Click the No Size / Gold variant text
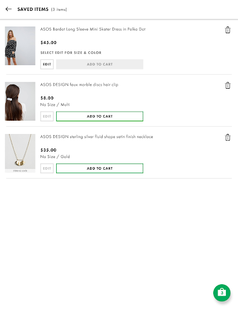The height and width of the screenshot is (309, 238). pos(55,156)
